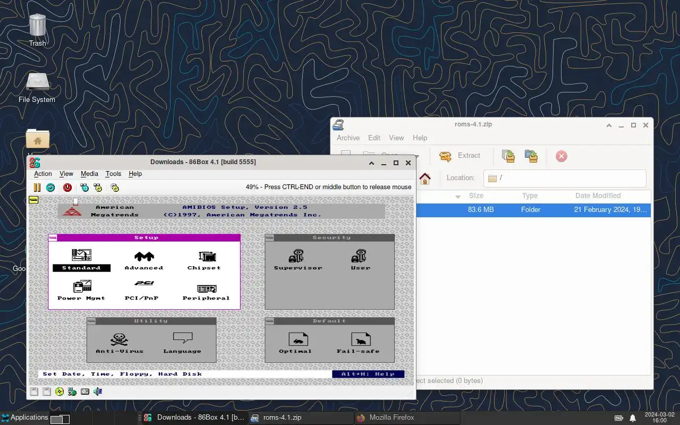This screenshot has height=425, width=680.
Task: Open 86Box settings gear toolbar icon
Action: pyautogui.click(x=115, y=187)
